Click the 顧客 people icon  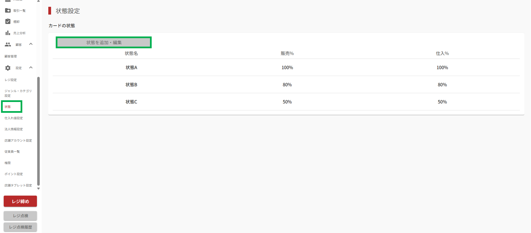coord(8,44)
